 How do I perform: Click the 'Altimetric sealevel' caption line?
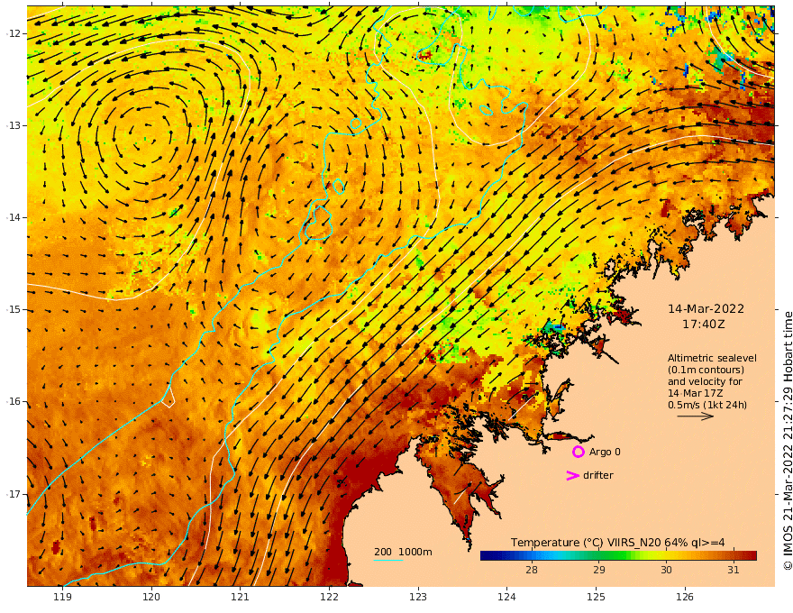pos(712,358)
